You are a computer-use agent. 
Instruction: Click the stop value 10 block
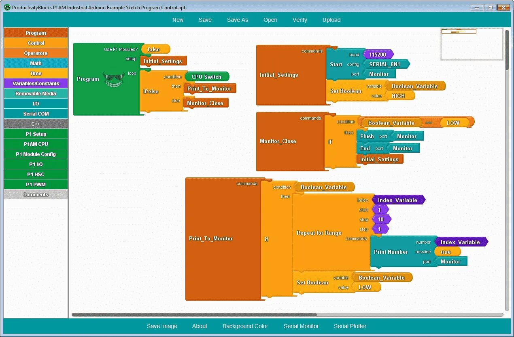coord(381,219)
